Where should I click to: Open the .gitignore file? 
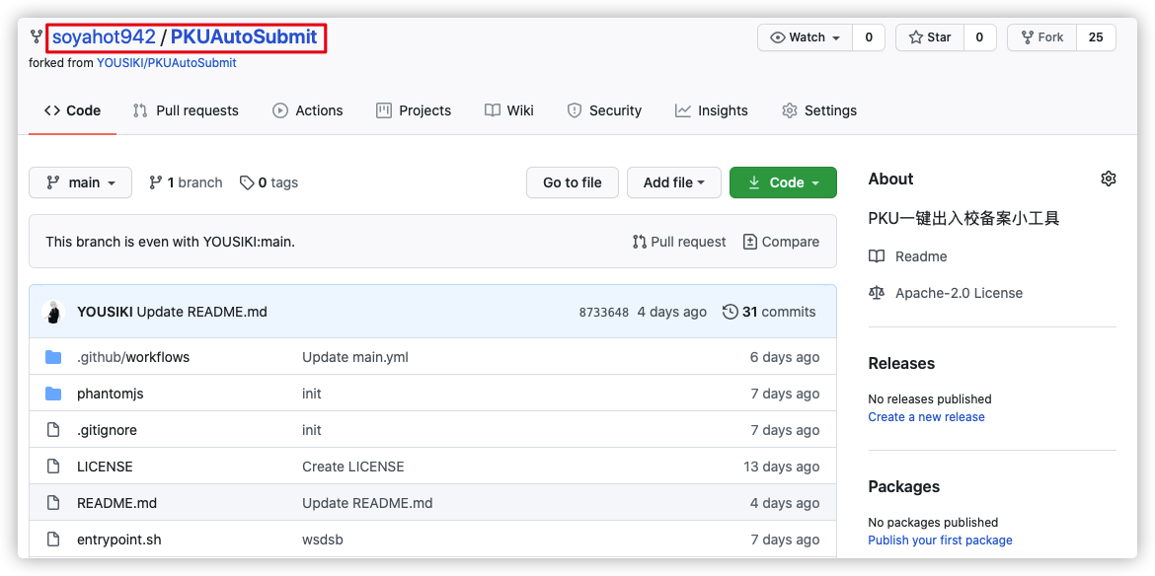[107, 430]
